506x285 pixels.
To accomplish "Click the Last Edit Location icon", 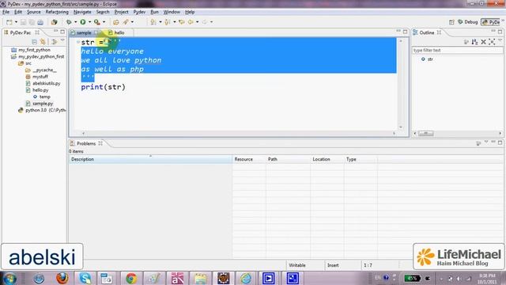I will coord(182,22).
